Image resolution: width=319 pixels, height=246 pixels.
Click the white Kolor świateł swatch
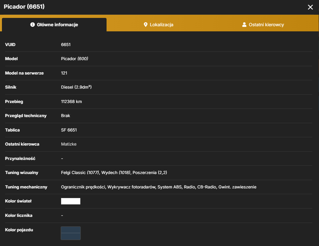coord(71,201)
